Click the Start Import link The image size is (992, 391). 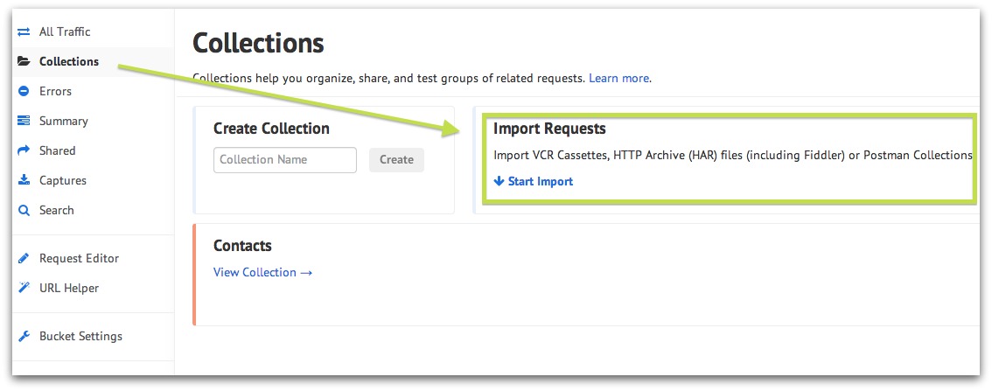[534, 182]
